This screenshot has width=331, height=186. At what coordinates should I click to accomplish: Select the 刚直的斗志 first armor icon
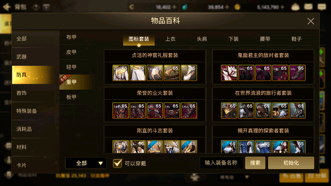pyautogui.click(x=120, y=147)
